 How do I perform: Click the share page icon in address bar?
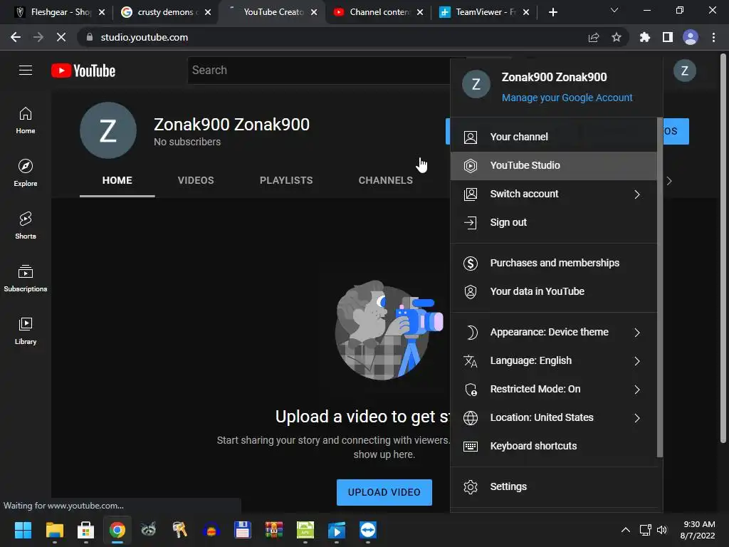(593, 37)
